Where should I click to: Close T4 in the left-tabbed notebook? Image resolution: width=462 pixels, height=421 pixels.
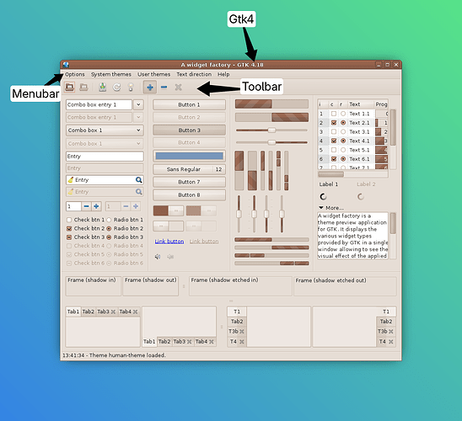pyautogui.click(x=242, y=342)
